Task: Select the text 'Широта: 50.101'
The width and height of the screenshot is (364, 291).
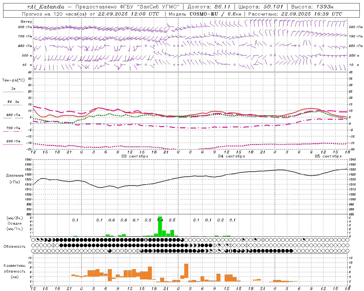Action: (x=260, y=7)
